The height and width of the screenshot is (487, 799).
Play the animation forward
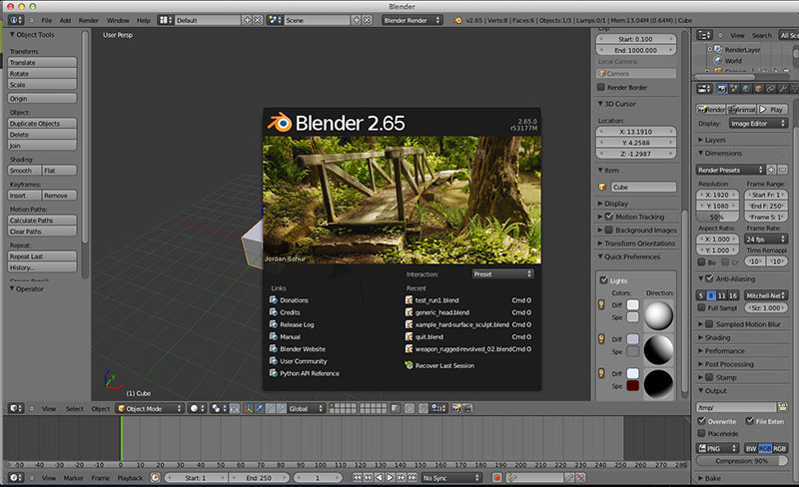(x=390, y=478)
